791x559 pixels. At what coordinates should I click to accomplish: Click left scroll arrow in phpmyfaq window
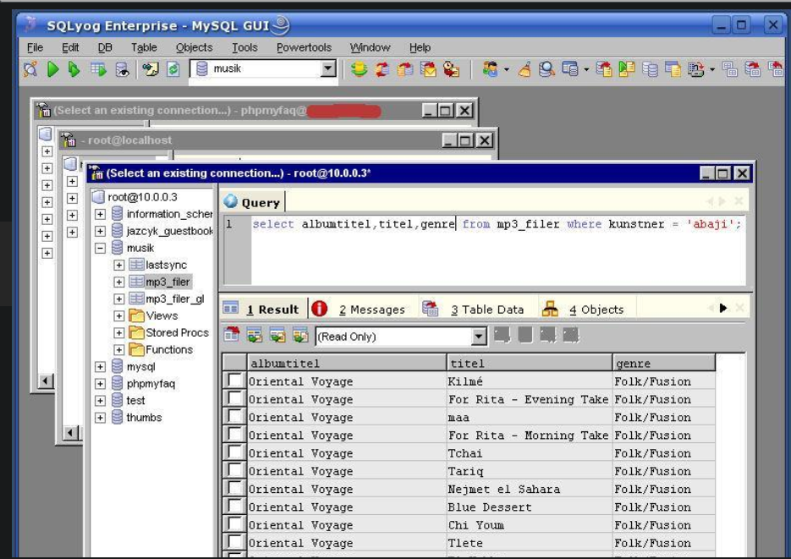coord(46,381)
